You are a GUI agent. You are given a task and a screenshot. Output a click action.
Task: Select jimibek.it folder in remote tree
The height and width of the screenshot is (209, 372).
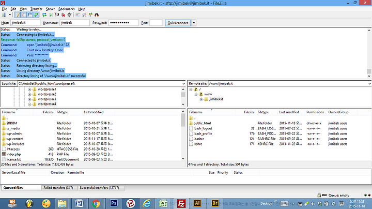216,99
